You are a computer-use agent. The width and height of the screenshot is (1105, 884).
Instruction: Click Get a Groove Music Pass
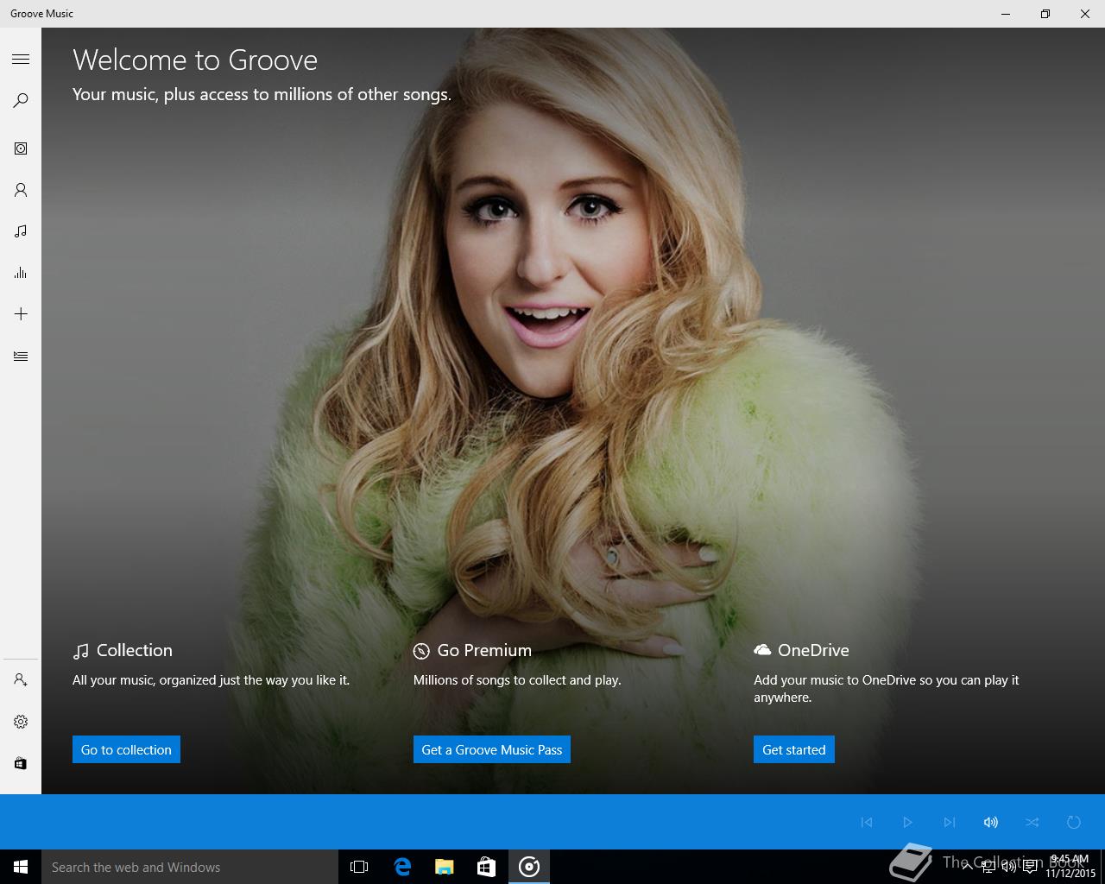[x=491, y=749]
